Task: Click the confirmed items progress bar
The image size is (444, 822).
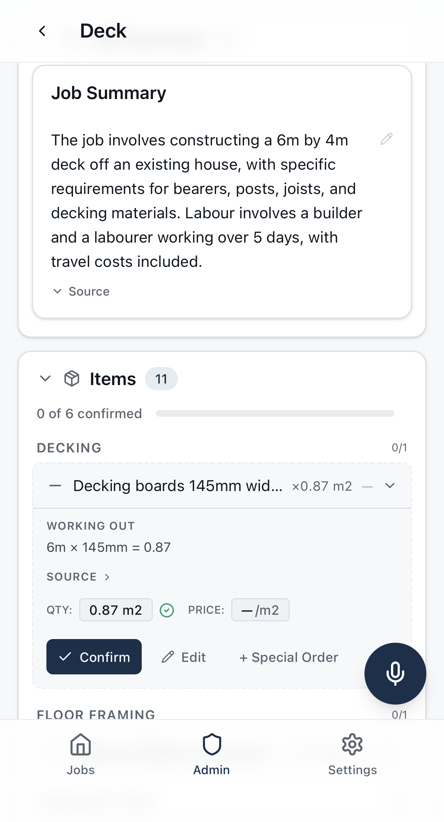Action: tap(275, 414)
